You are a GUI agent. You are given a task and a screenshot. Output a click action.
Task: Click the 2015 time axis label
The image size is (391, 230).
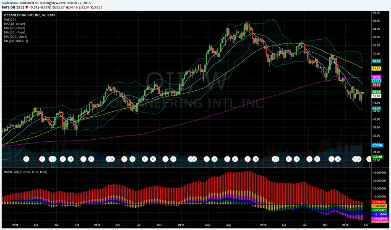click(x=345, y=225)
